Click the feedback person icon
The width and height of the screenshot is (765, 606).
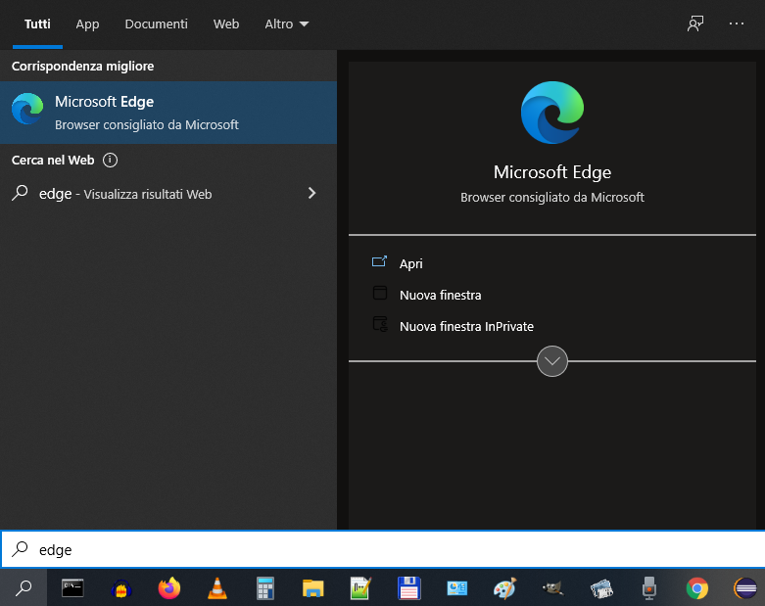(x=695, y=23)
